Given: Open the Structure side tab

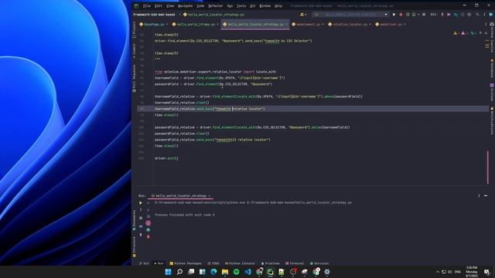Looking at the screenshot, I should (134, 247).
